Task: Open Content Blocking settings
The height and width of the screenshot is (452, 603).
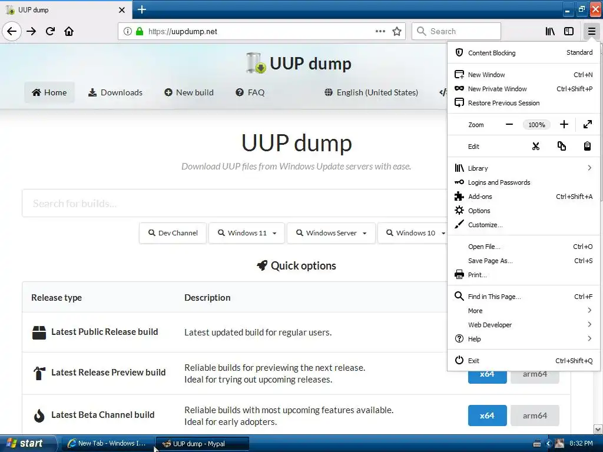Action: point(524,52)
